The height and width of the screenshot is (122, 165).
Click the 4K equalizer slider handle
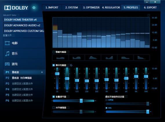126,78
